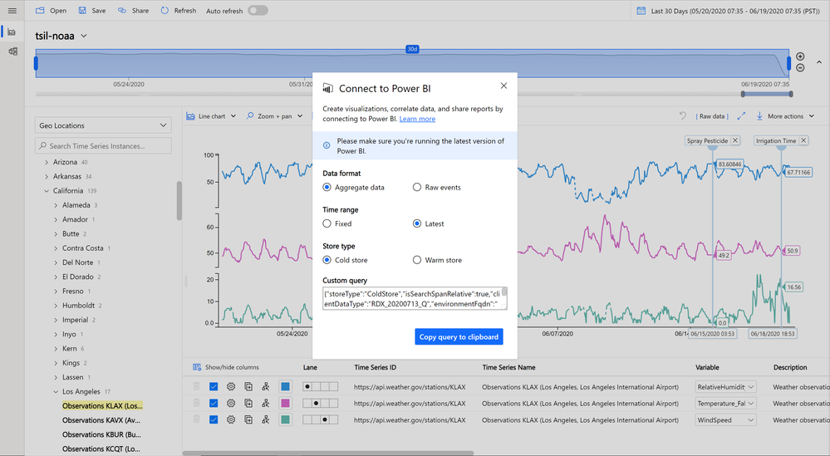
Task: Click Copy query to clipboard button
Action: [x=459, y=337]
